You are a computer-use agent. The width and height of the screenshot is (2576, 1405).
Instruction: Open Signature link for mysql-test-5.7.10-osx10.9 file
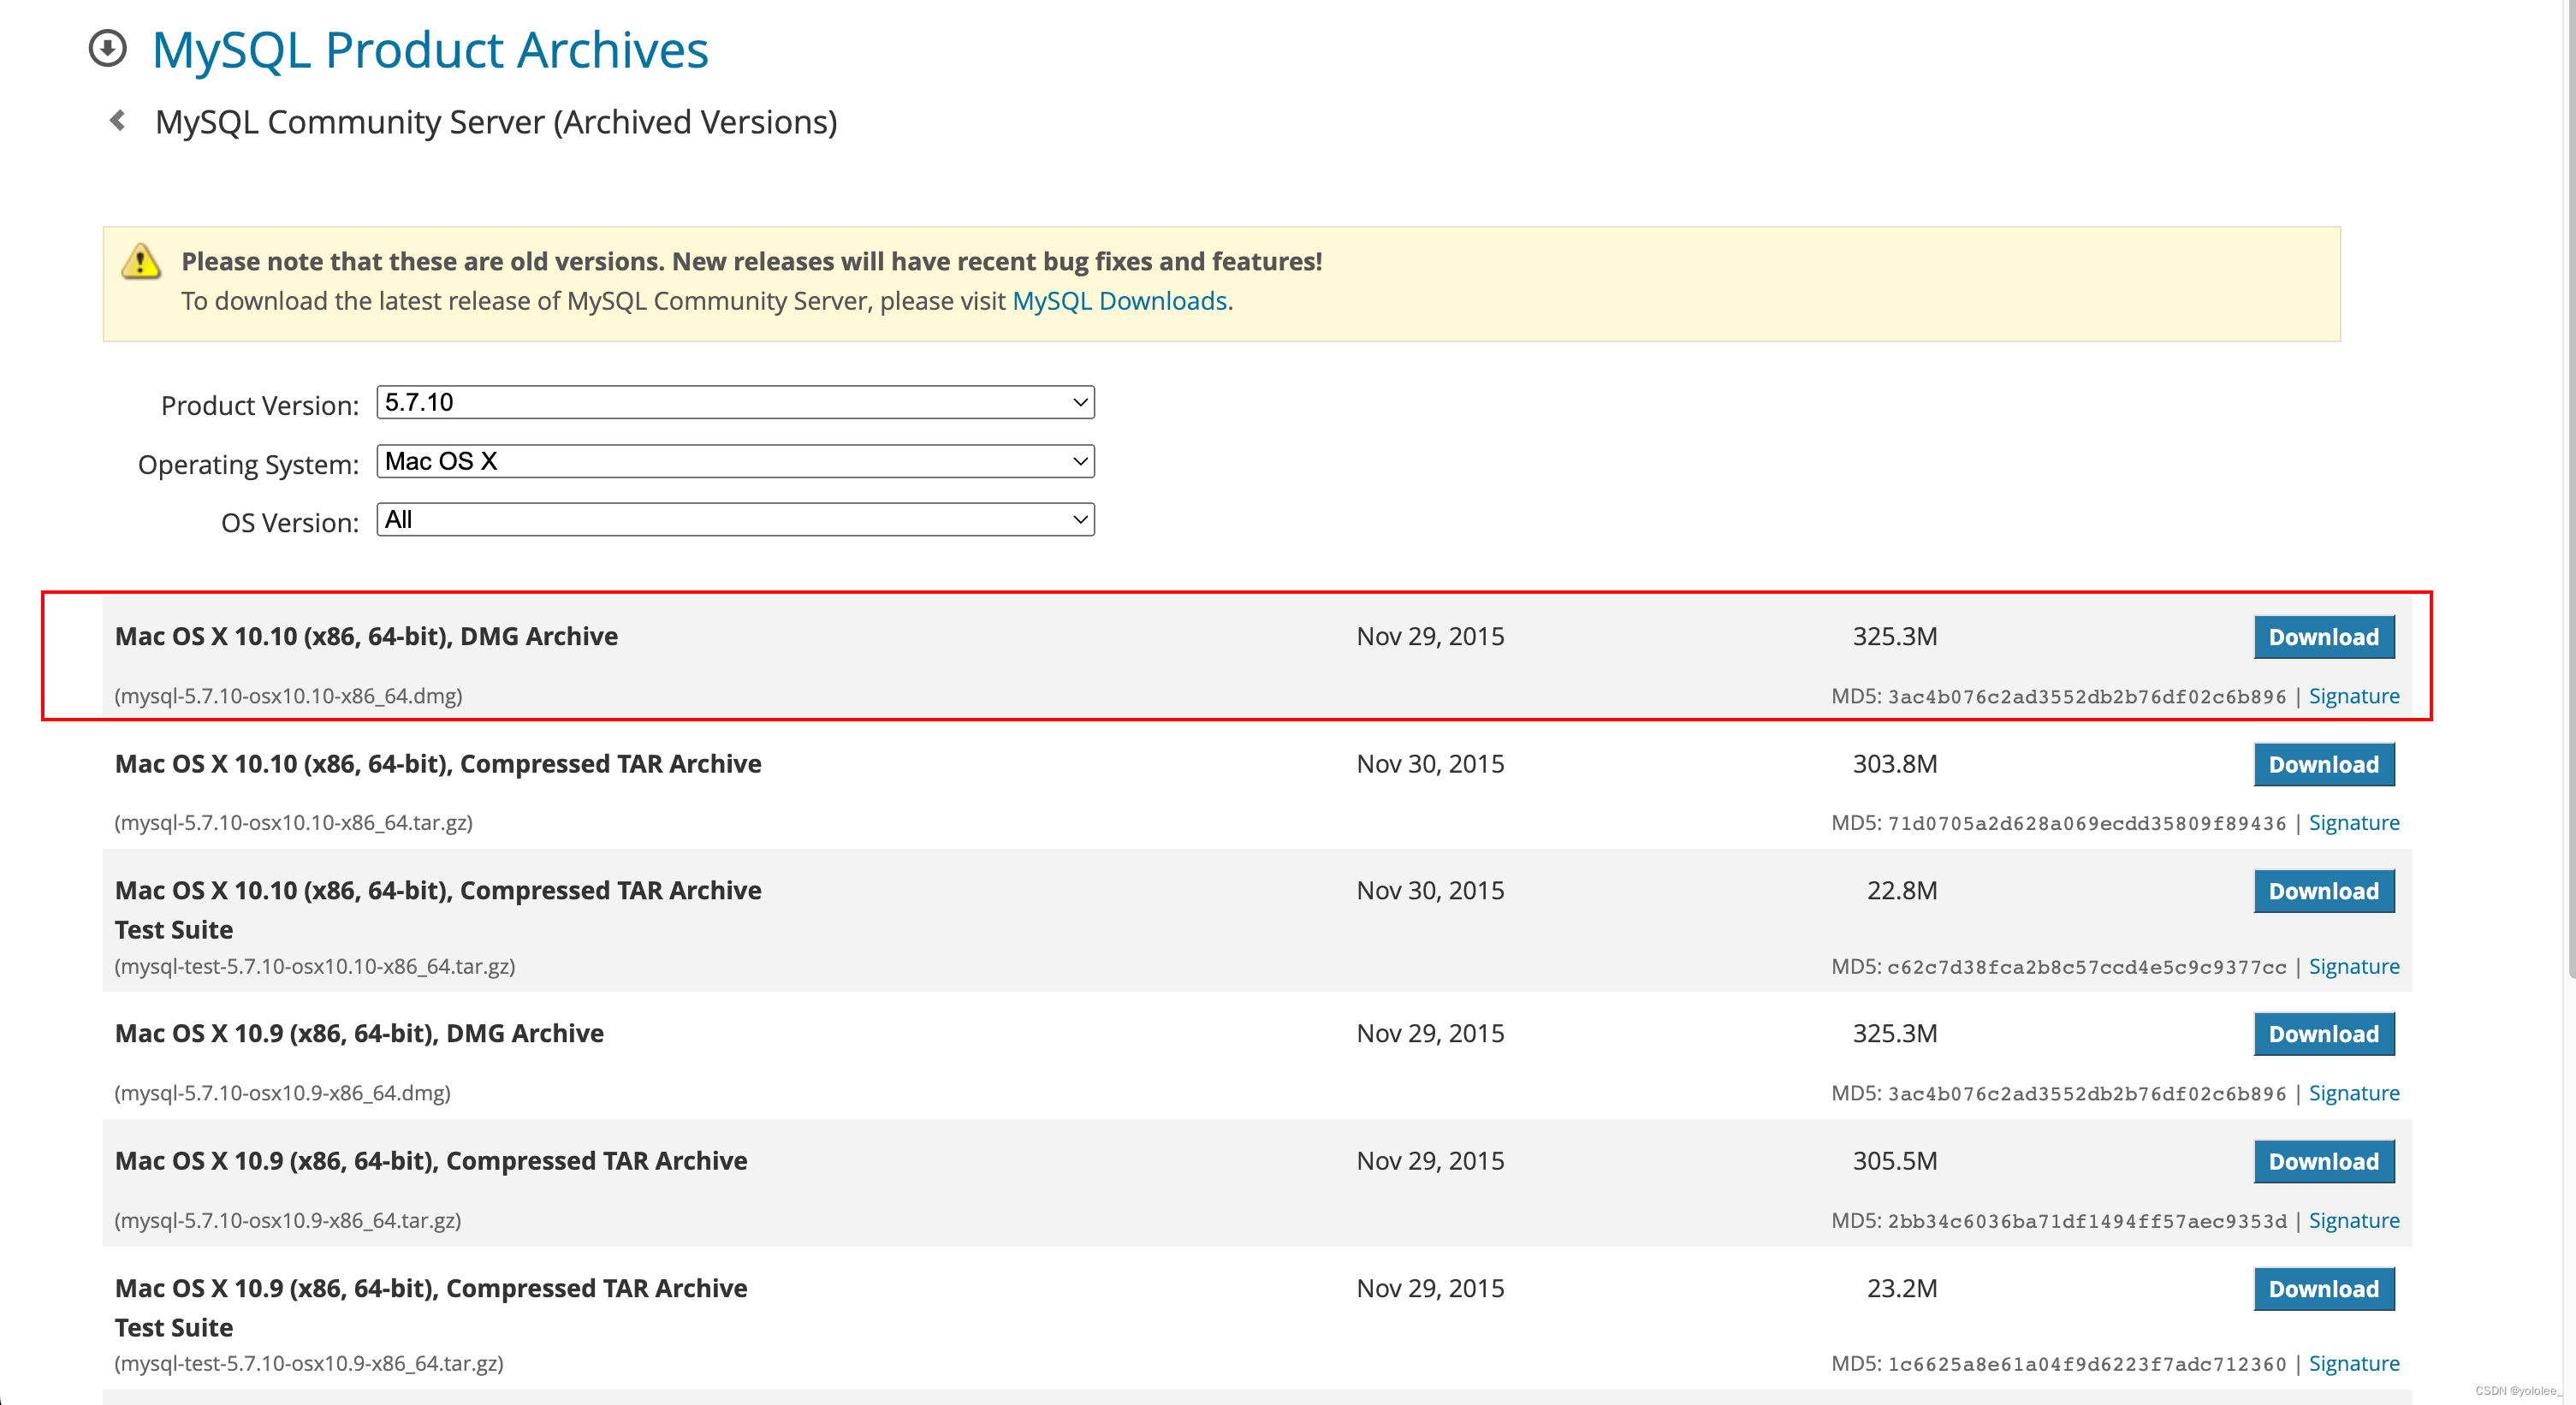click(x=2353, y=1364)
